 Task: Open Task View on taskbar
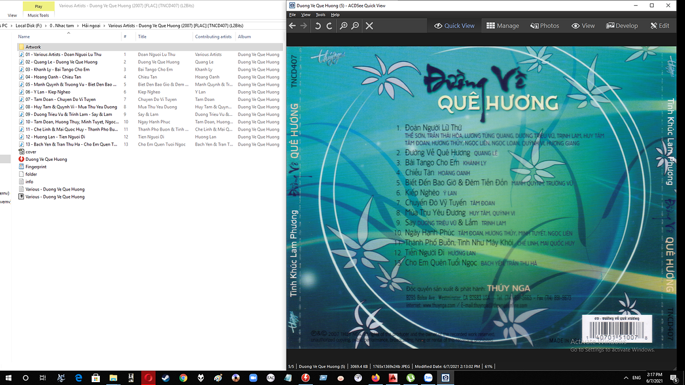click(43, 378)
